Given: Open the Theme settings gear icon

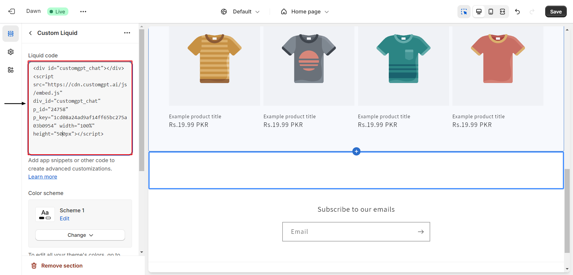Looking at the screenshot, I should [x=11, y=52].
